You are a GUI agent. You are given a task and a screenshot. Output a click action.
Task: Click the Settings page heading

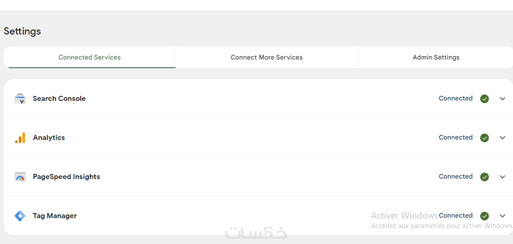tap(22, 31)
